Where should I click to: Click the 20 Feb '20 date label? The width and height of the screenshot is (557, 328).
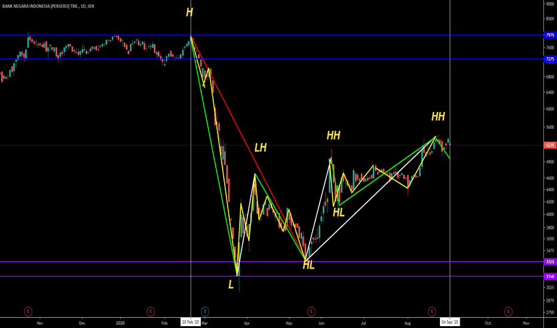click(191, 322)
